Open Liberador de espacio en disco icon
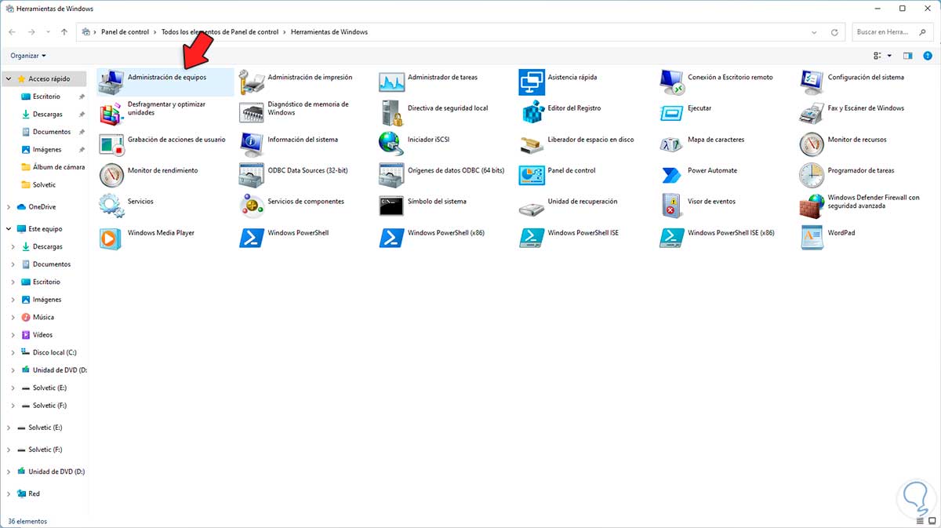The height and width of the screenshot is (528, 941). (x=532, y=144)
